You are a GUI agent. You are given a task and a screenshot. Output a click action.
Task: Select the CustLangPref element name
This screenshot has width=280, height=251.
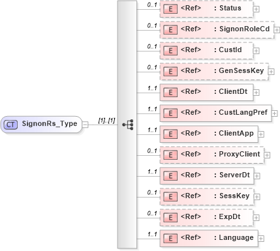point(243,112)
